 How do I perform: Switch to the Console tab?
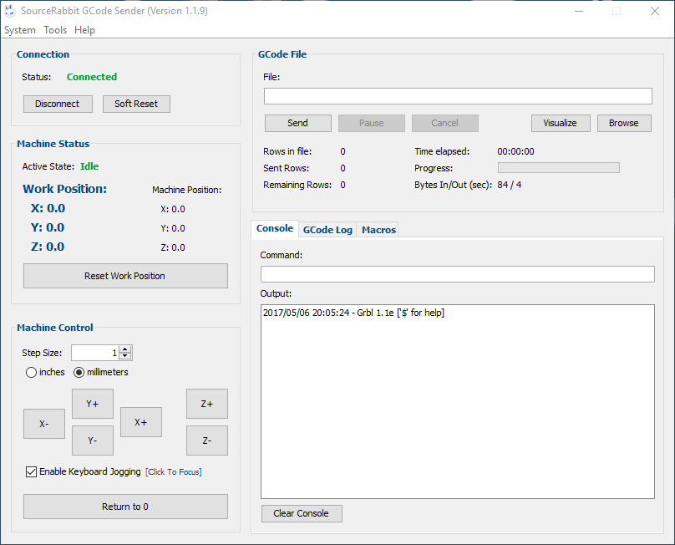pyautogui.click(x=275, y=228)
